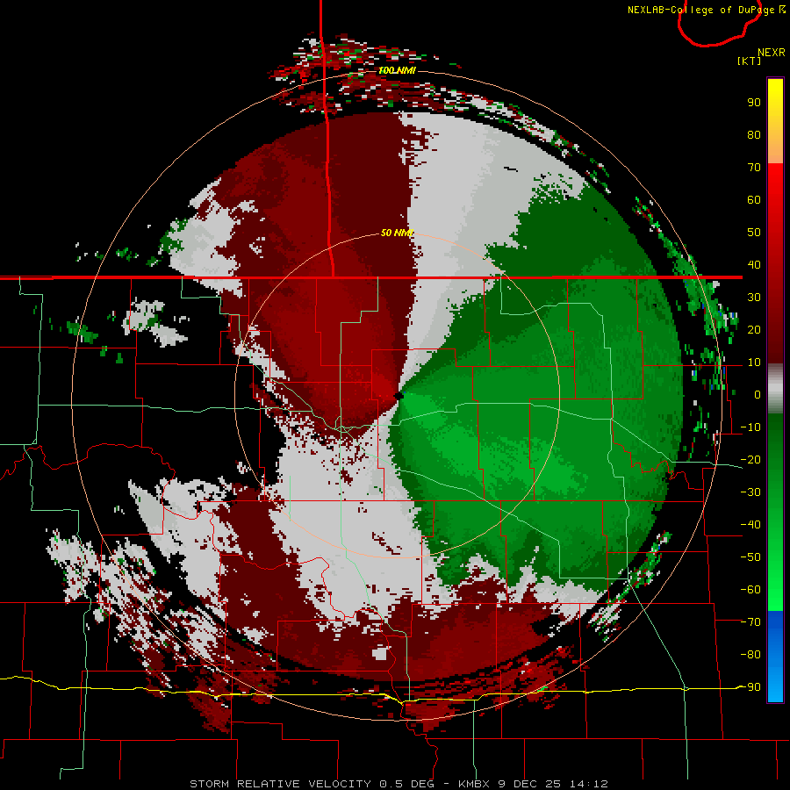Click the "-30" value on velocity scale

tap(750, 492)
